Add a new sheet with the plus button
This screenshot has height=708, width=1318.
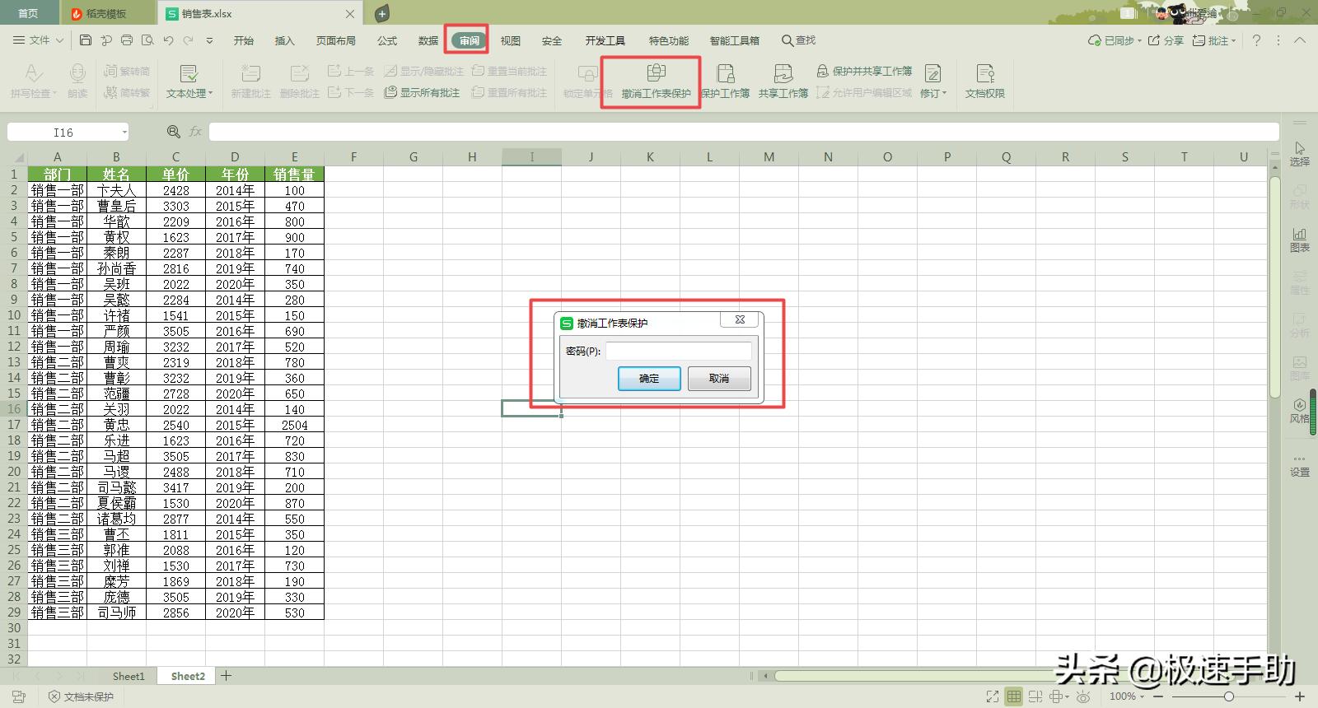click(226, 676)
